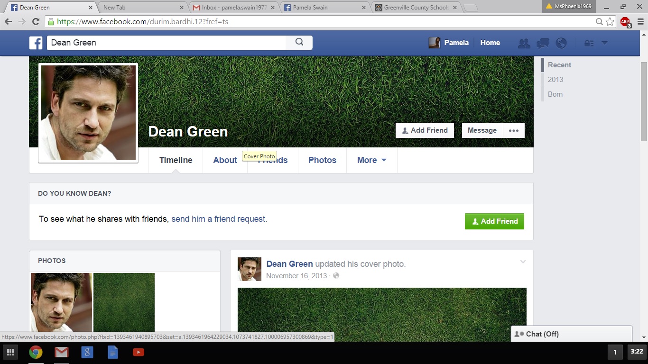
Task: Switch to Greenville County Schools tab
Action: 416,8
